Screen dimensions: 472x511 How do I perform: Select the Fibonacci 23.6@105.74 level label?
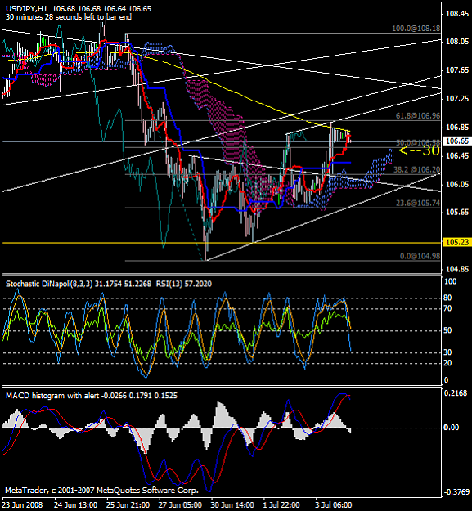point(418,204)
